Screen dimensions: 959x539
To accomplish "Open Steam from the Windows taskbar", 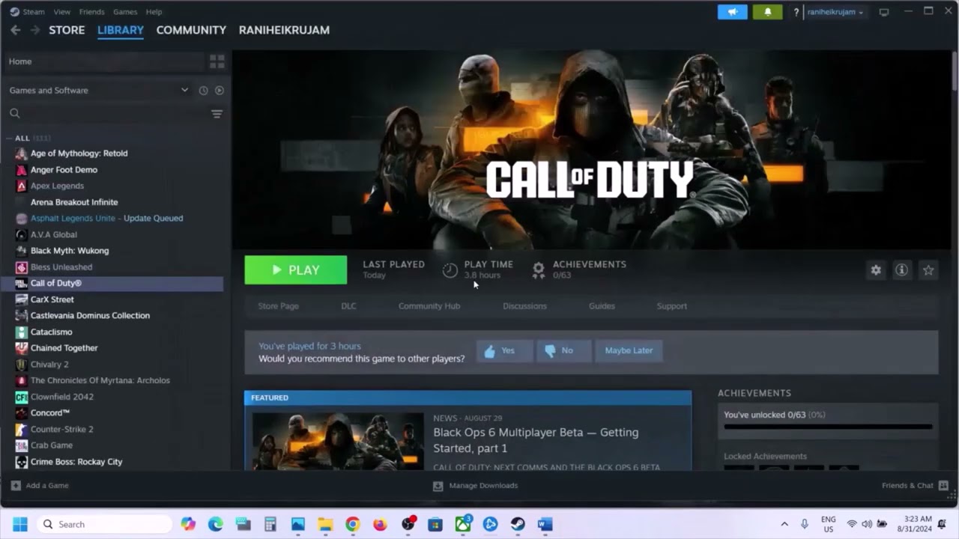I will [x=518, y=524].
